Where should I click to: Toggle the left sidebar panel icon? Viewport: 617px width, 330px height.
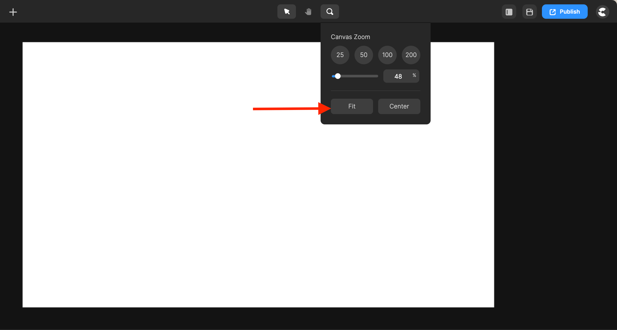[x=509, y=11]
